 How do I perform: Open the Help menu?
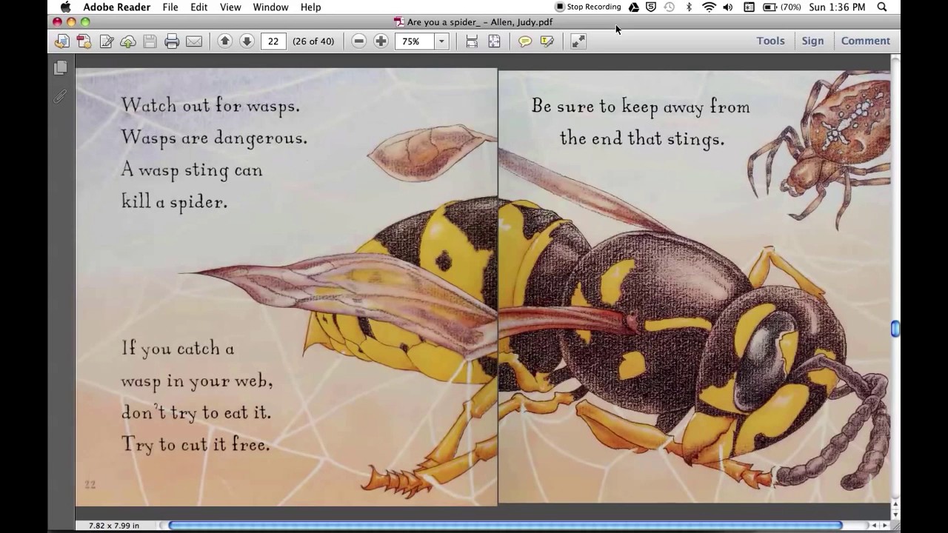coord(310,7)
